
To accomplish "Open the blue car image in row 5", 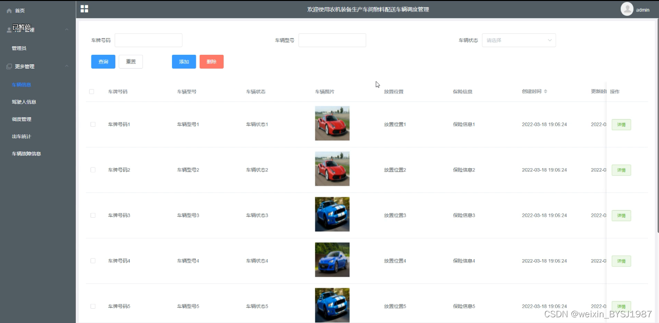I will (332, 305).
